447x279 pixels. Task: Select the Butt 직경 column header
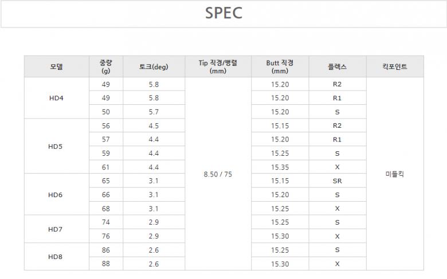coord(280,66)
